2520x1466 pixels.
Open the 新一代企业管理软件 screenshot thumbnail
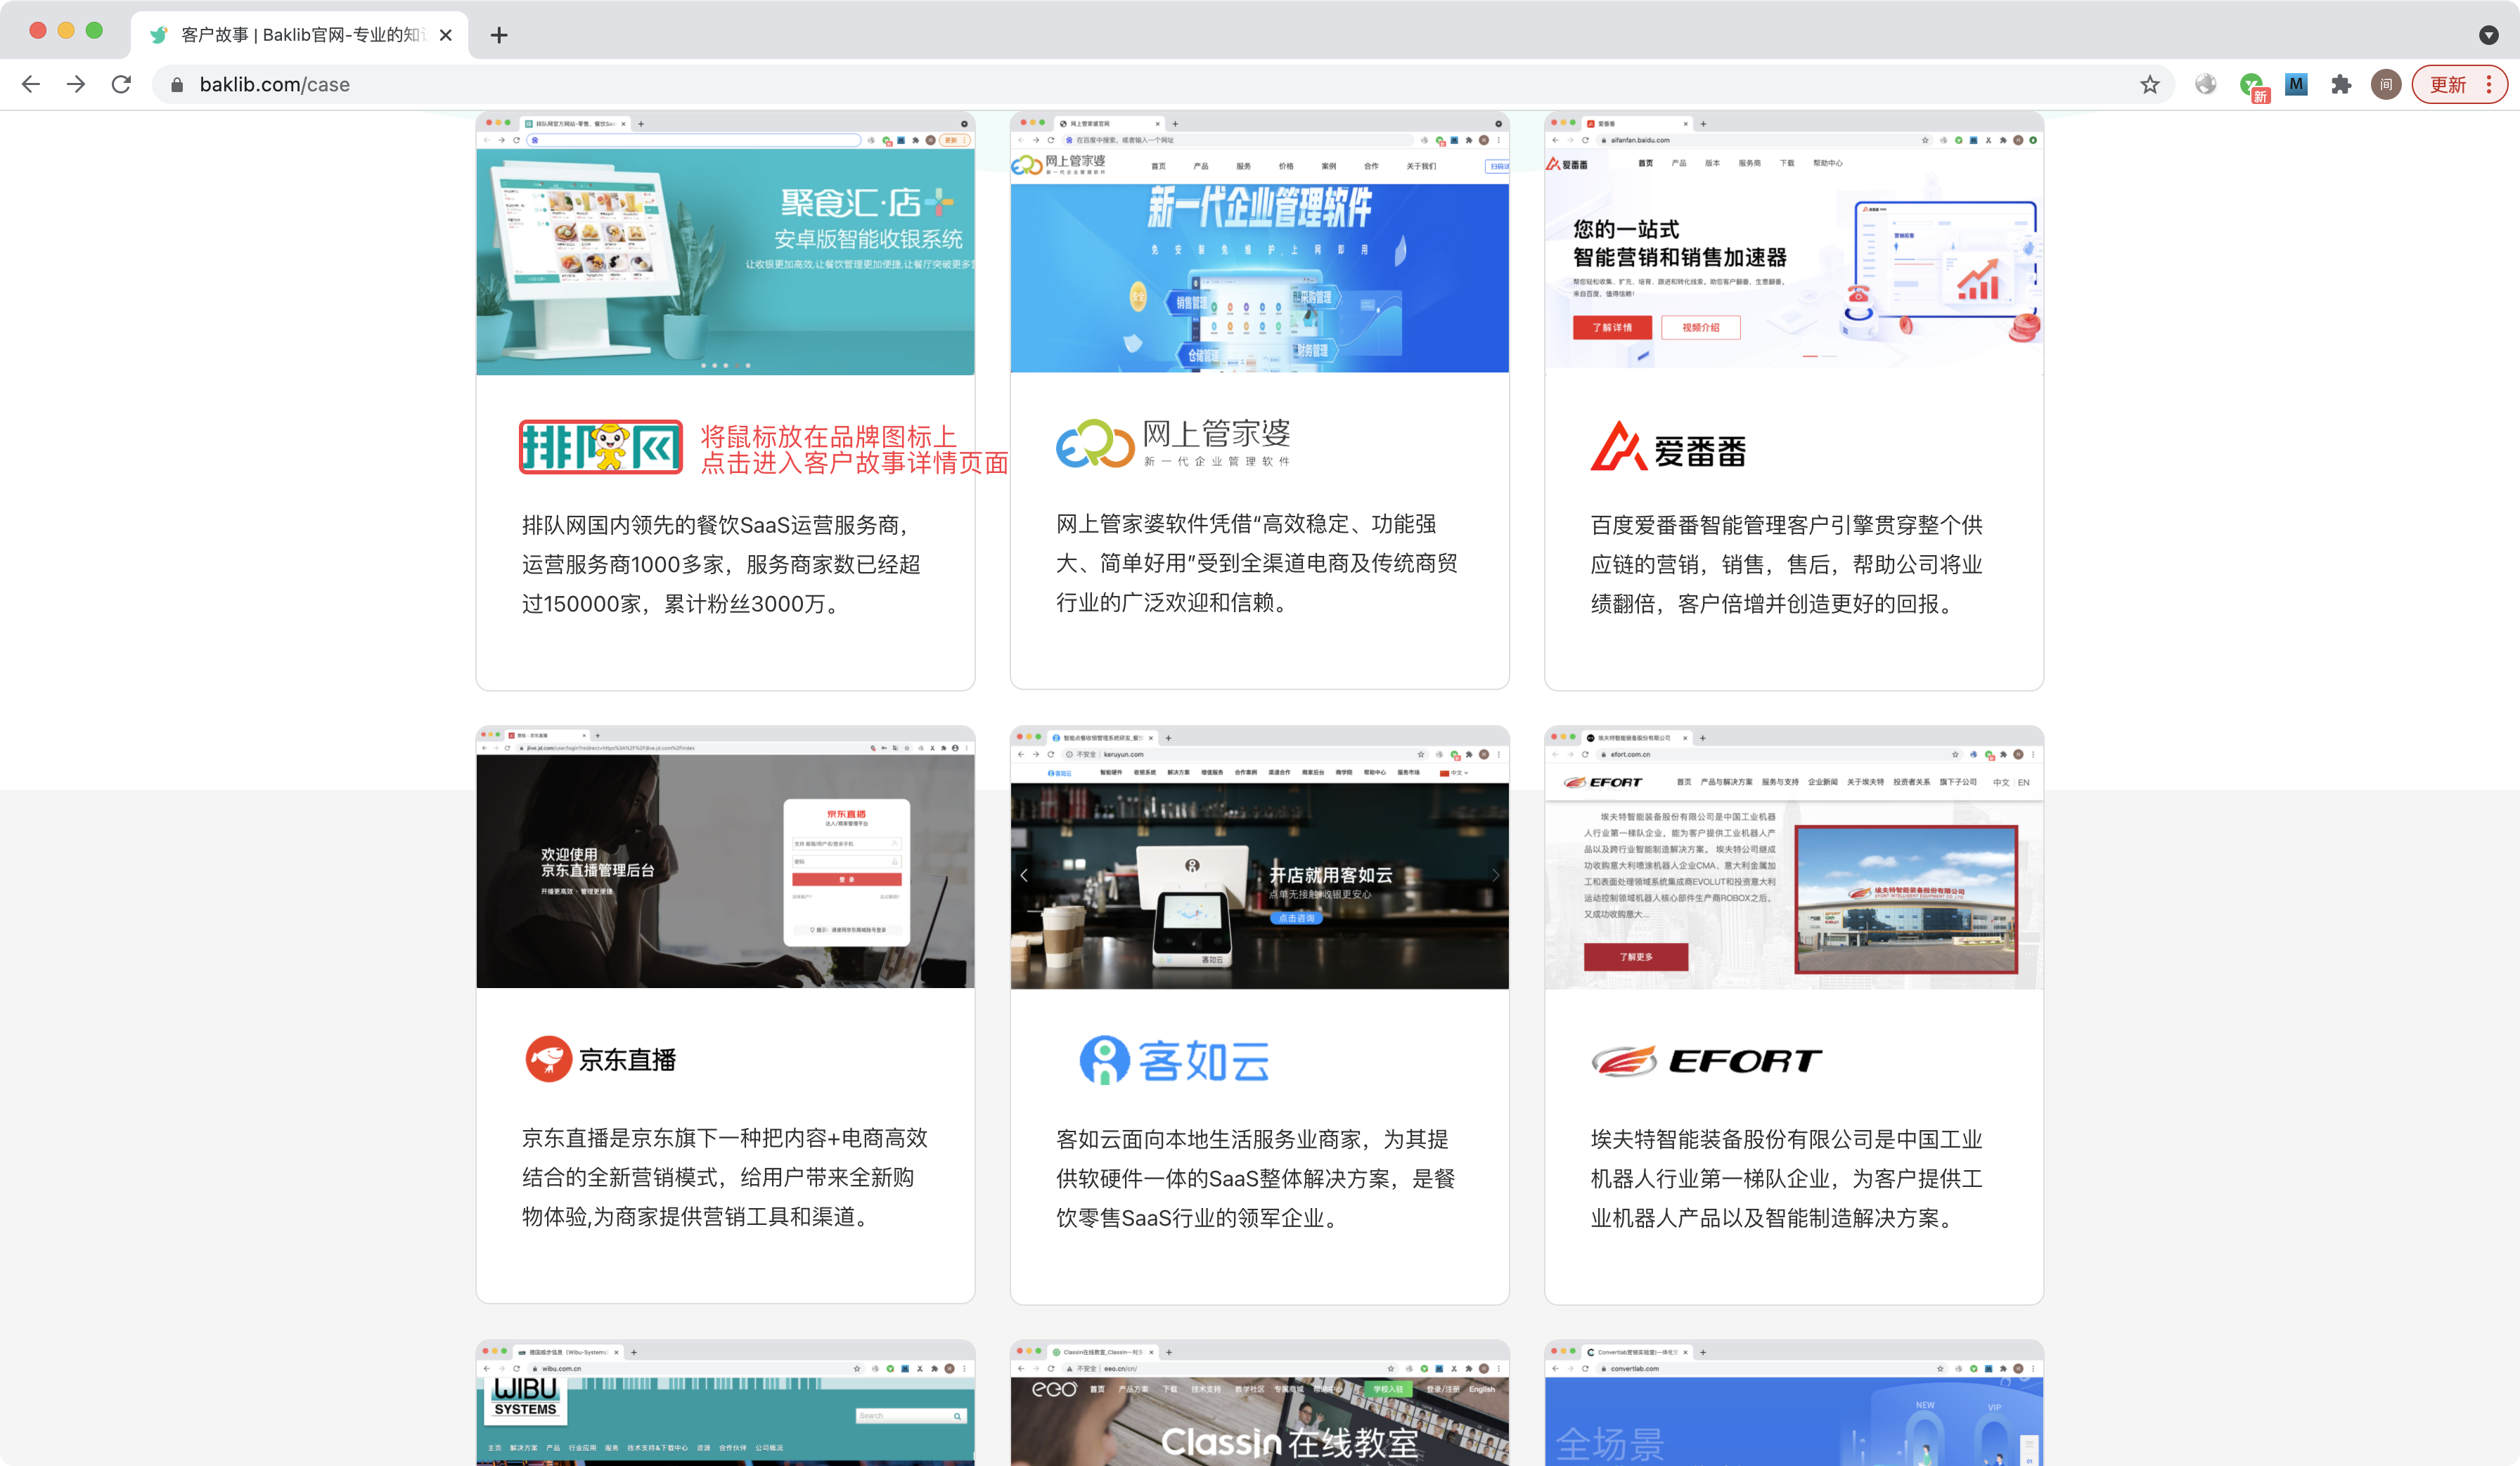1259,243
